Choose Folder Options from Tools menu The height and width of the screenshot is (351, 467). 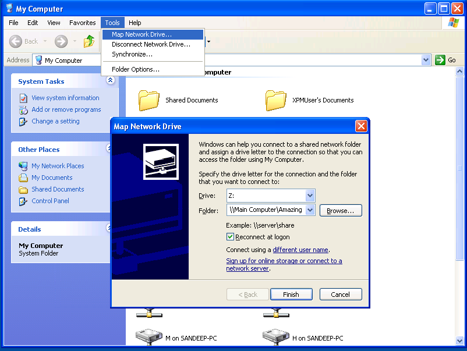pos(153,69)
